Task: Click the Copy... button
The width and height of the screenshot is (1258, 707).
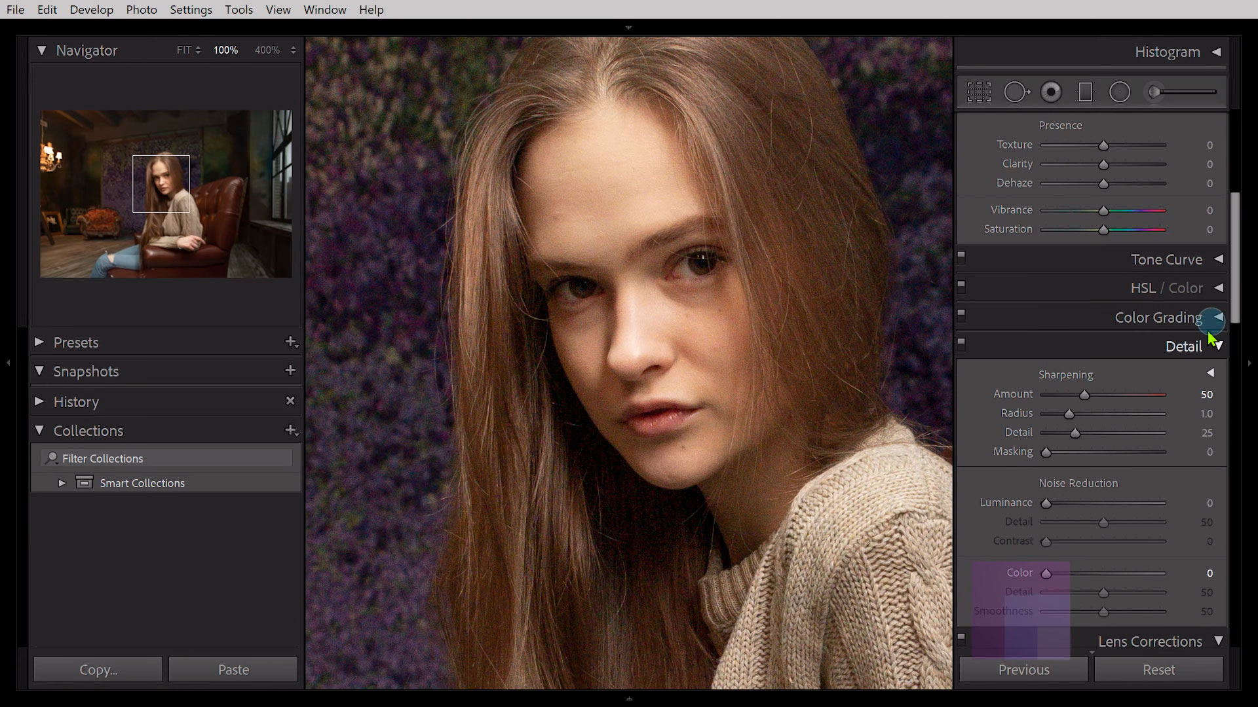Action: (98, 670)
